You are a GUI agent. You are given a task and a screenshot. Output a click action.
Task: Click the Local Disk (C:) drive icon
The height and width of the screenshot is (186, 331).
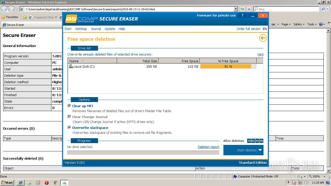coord(71,66)
